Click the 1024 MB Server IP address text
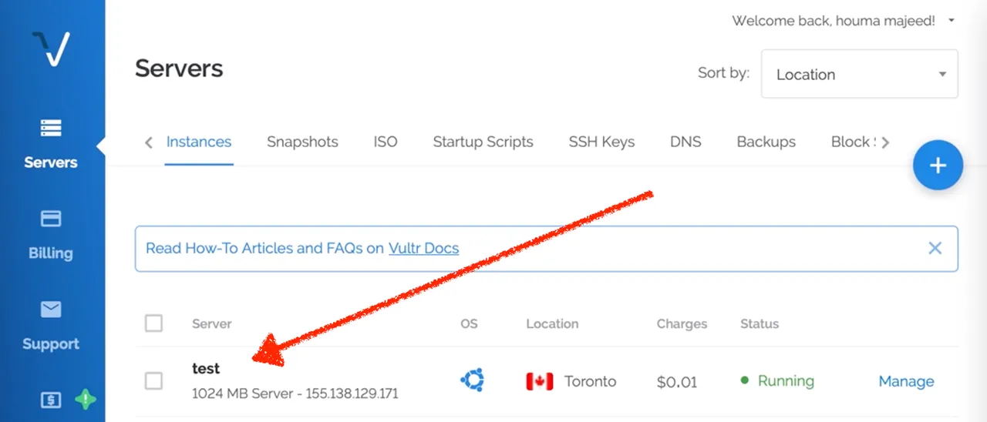 click(295, 394)
